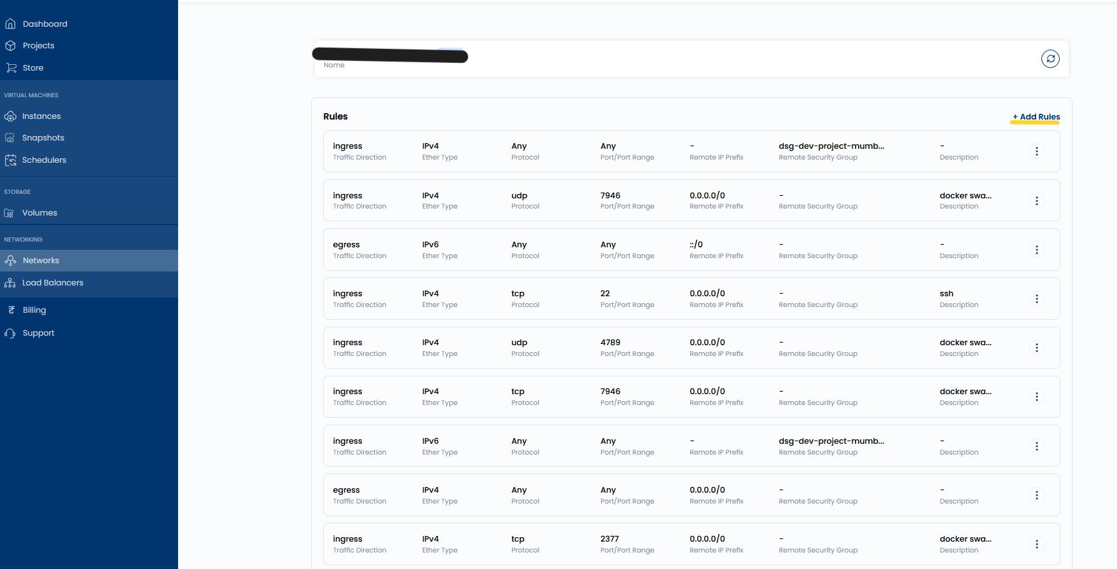Click the Instances cloud icon
1117x569 pixels.
coord(10,116)
